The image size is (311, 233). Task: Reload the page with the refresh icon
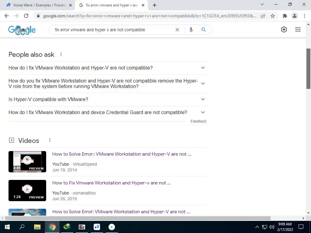click(x=26, y=16)
